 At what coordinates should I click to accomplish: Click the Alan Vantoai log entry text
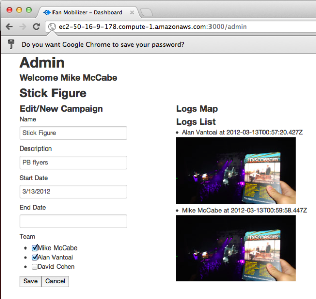pyautogui.click(x=242, y=132)
